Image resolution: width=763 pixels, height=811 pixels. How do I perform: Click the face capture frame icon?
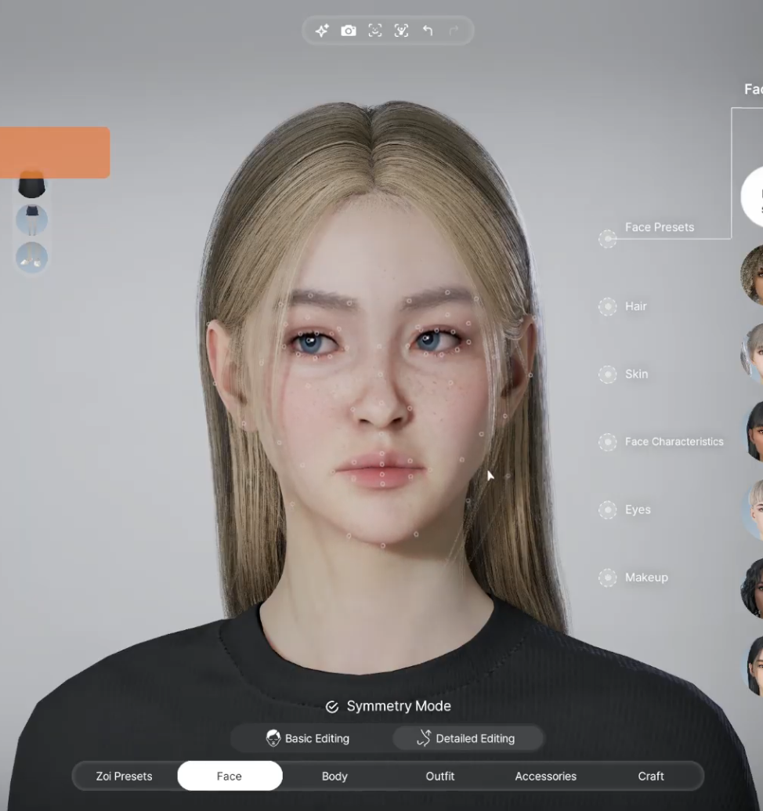pos(375,31)
